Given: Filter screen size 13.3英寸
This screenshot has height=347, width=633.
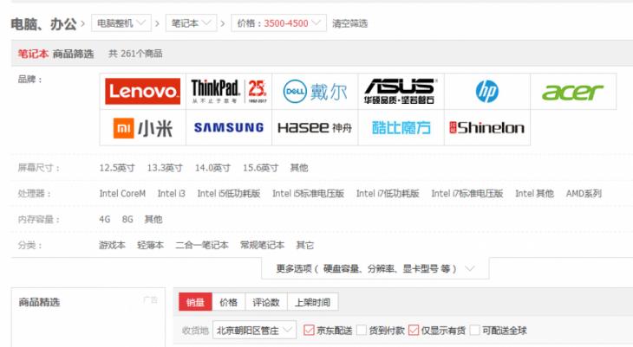Looking at the screenshot, I should click(165, 168).
